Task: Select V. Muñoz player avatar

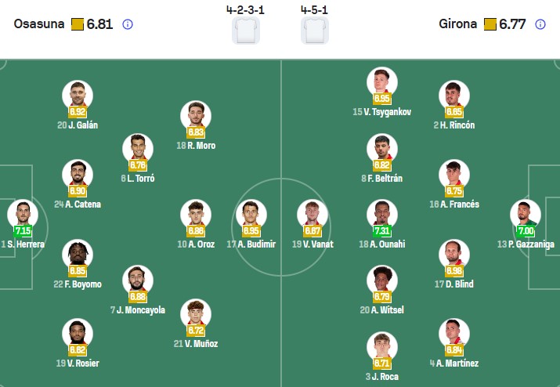Action: (195, 313)
